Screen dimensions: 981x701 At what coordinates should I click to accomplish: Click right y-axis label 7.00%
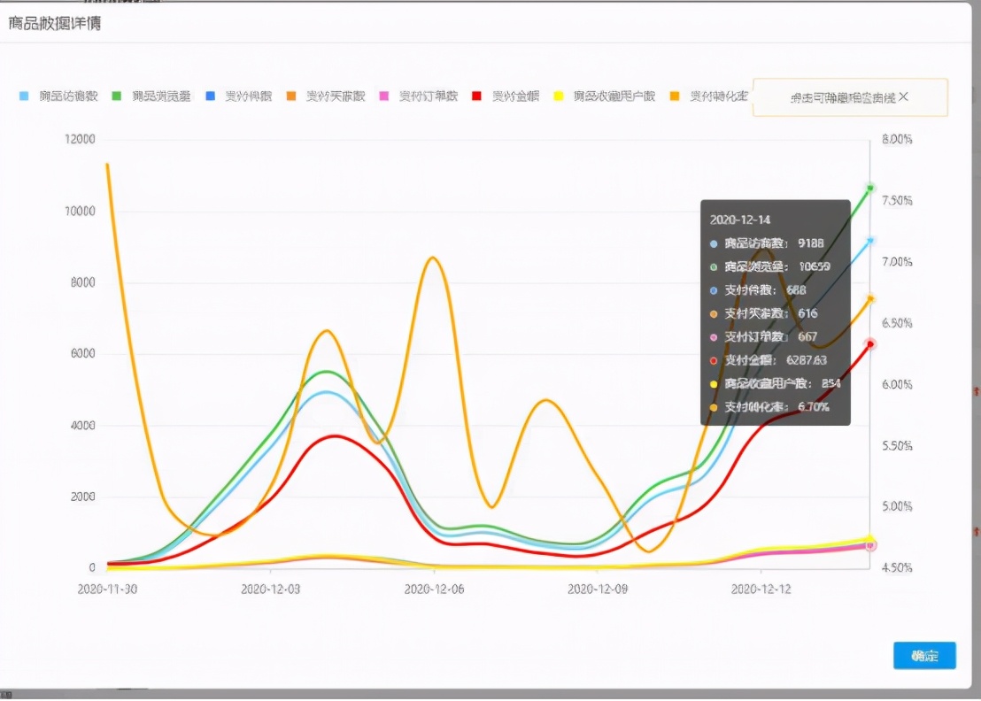(x=897, y=261)
